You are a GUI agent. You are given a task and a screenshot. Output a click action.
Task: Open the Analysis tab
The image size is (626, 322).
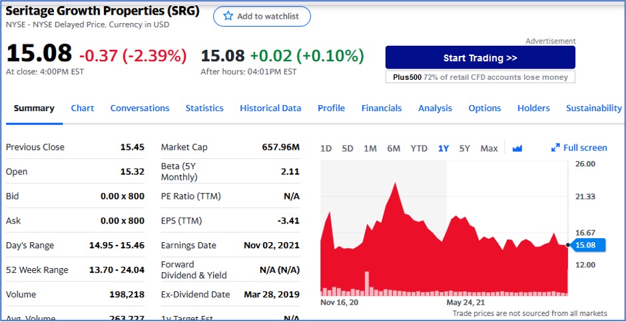[435, 108]
